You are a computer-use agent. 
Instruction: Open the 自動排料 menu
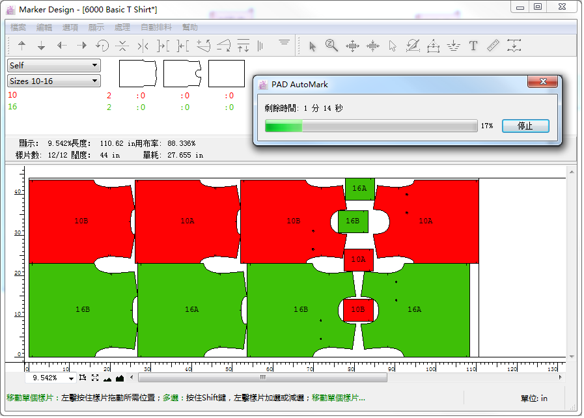click(156, 27)
